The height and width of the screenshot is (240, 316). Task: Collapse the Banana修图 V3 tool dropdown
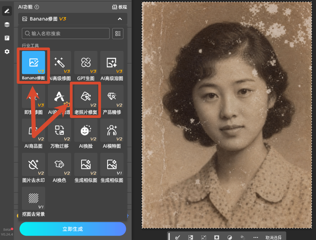120,19
